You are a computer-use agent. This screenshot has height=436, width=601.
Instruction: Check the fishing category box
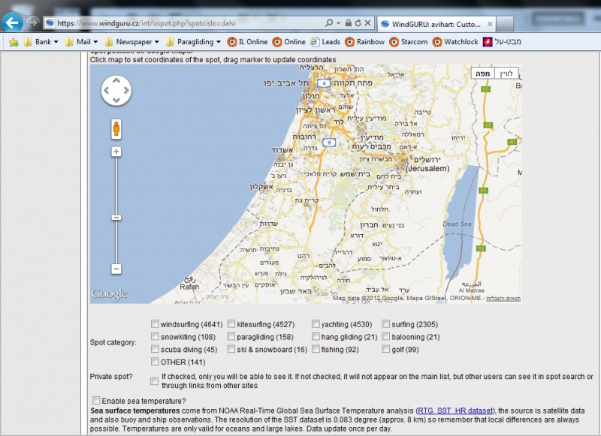pyautogui.click(x=316, y=349)
